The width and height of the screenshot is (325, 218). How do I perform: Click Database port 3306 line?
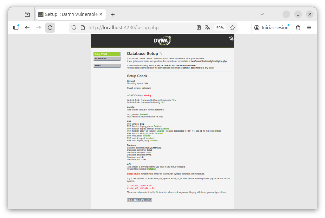click(136, 160)
